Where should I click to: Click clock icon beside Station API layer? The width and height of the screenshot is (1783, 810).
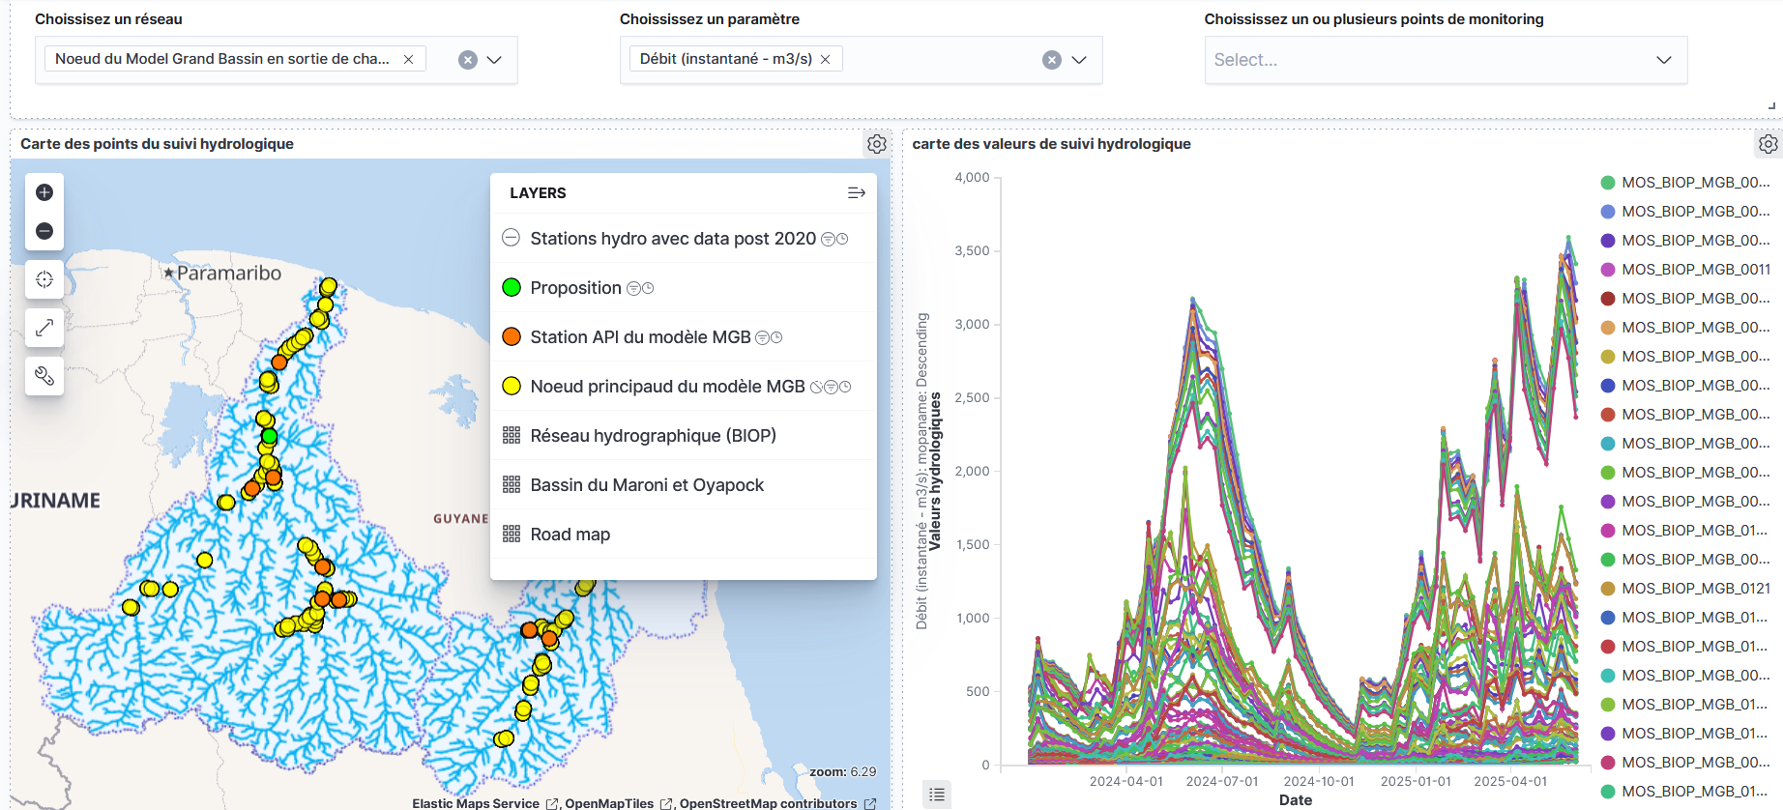click(x=776, y=337)
